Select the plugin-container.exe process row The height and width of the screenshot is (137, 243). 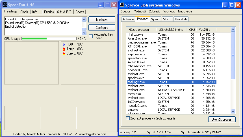click(x=142, y=42)
